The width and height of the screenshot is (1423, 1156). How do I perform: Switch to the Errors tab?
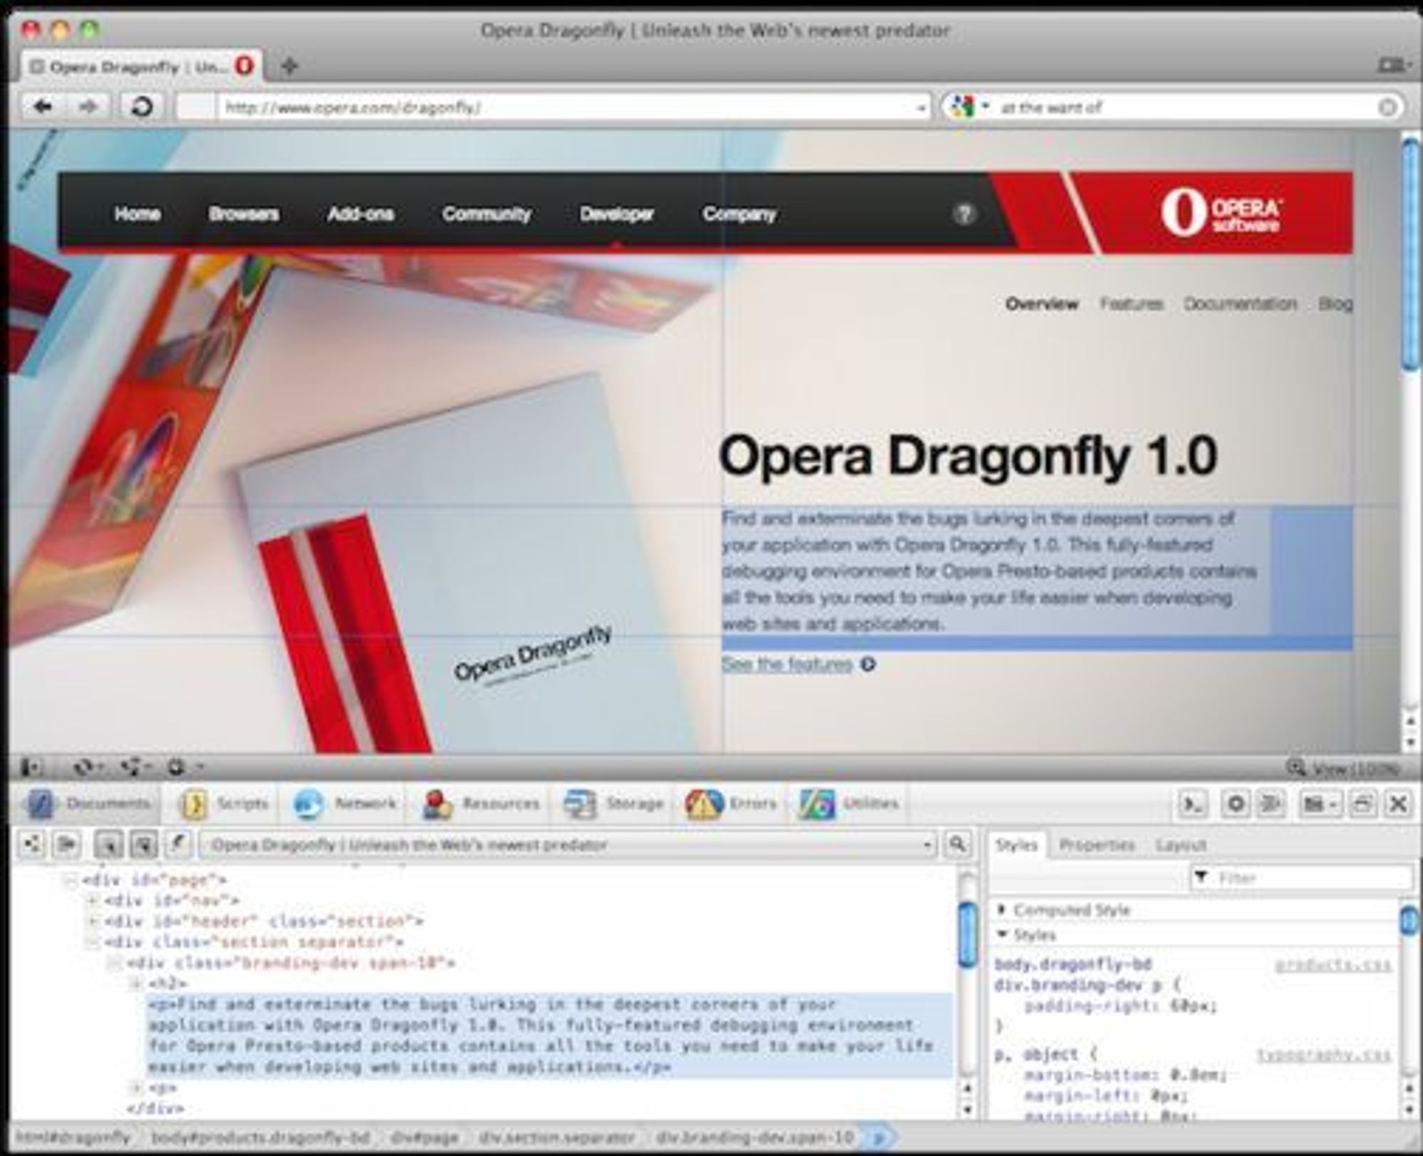pyautogui.click(x=732, y=804)
